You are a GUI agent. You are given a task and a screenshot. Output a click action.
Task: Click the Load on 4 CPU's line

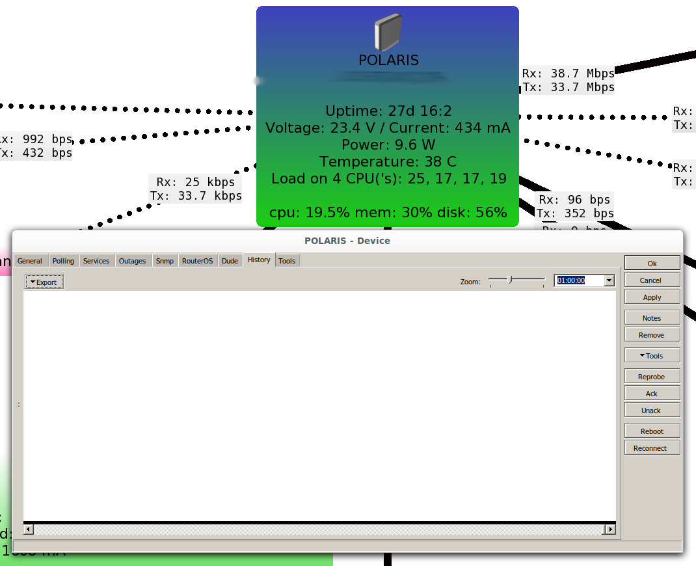[x=389, y=178]
